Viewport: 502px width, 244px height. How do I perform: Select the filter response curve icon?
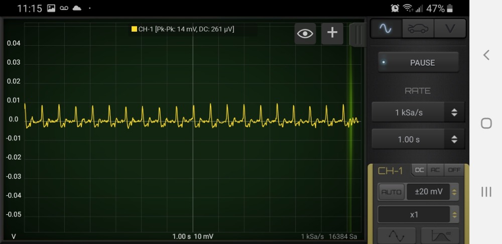pyautogui.click(x=441, y=236)
